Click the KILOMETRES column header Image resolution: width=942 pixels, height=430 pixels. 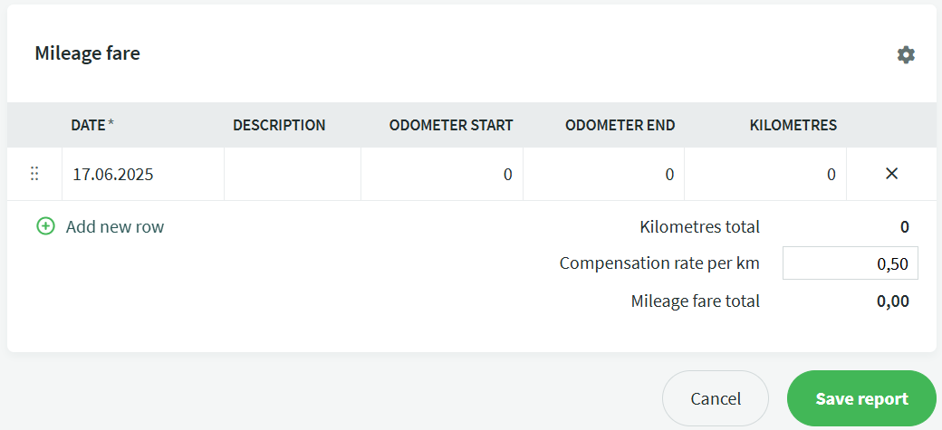(x=793, y=126)
